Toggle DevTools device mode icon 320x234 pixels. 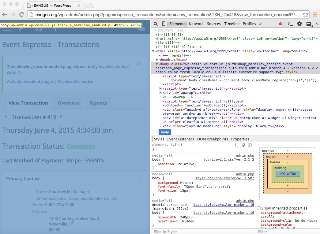pyautogui.click(x=164, y=24)
